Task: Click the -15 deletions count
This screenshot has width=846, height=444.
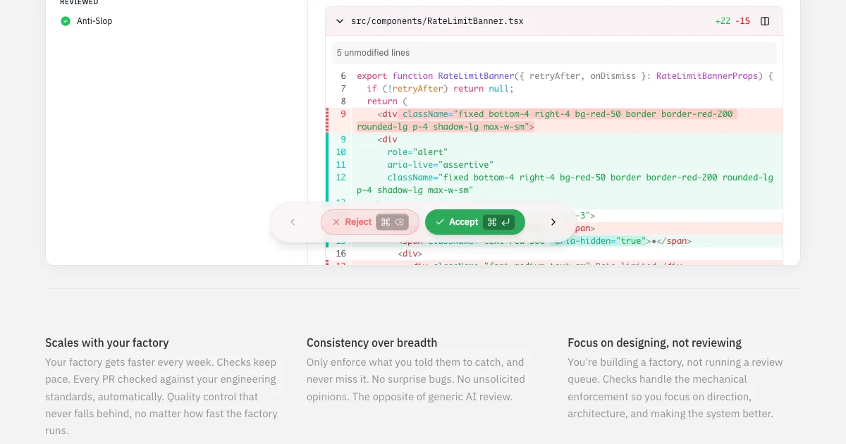Action: [x=742, y=21]
